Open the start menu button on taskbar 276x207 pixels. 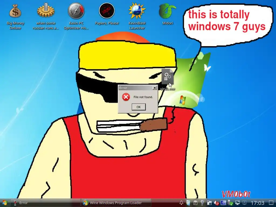click(5, 203)
